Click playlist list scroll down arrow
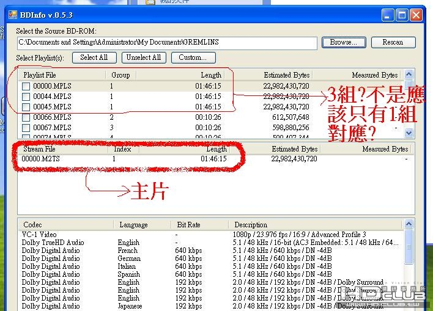 [409, 133]
